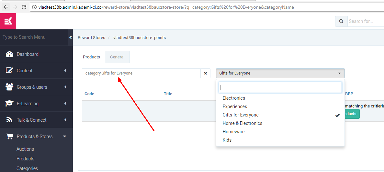Click the browser back arrow
The width and height of the screenshot is (384, 172).
pyautogui.click(x=6, y=7)
